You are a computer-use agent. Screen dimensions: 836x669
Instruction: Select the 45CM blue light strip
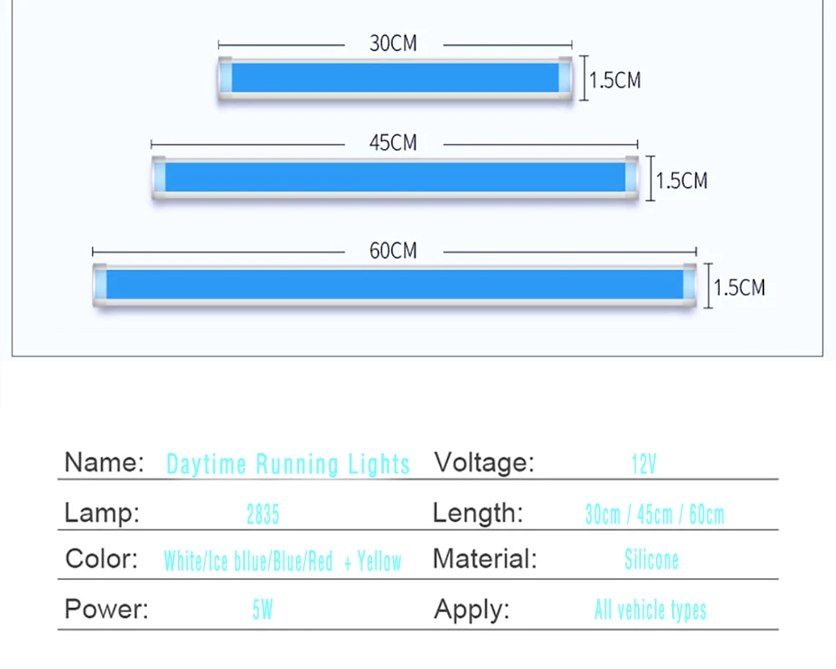click(395, 177)
